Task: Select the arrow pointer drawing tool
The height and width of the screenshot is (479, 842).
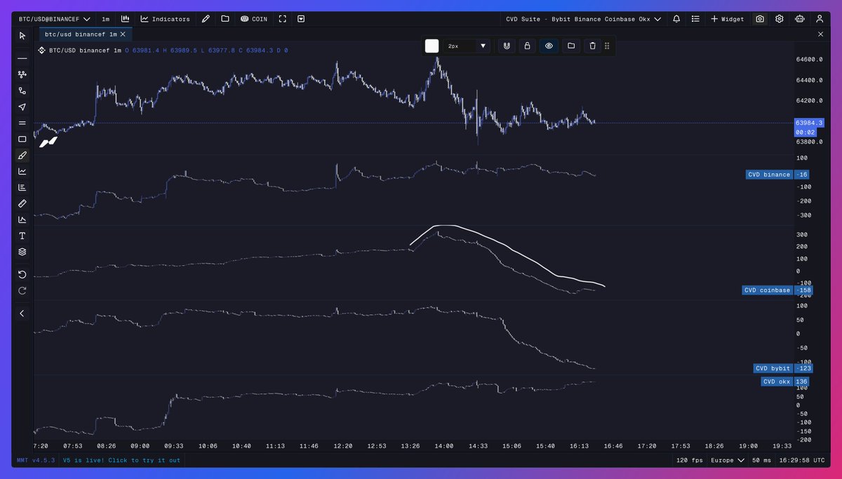Action: coord(22,107)
